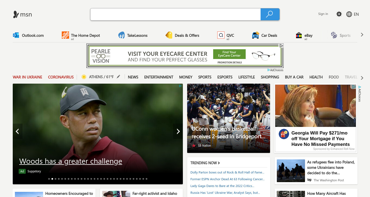Click the Home Depot orange logo icon
370x197 pixels.
coord(65,35)
